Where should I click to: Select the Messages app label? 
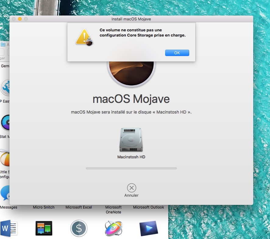pos(9,207)
